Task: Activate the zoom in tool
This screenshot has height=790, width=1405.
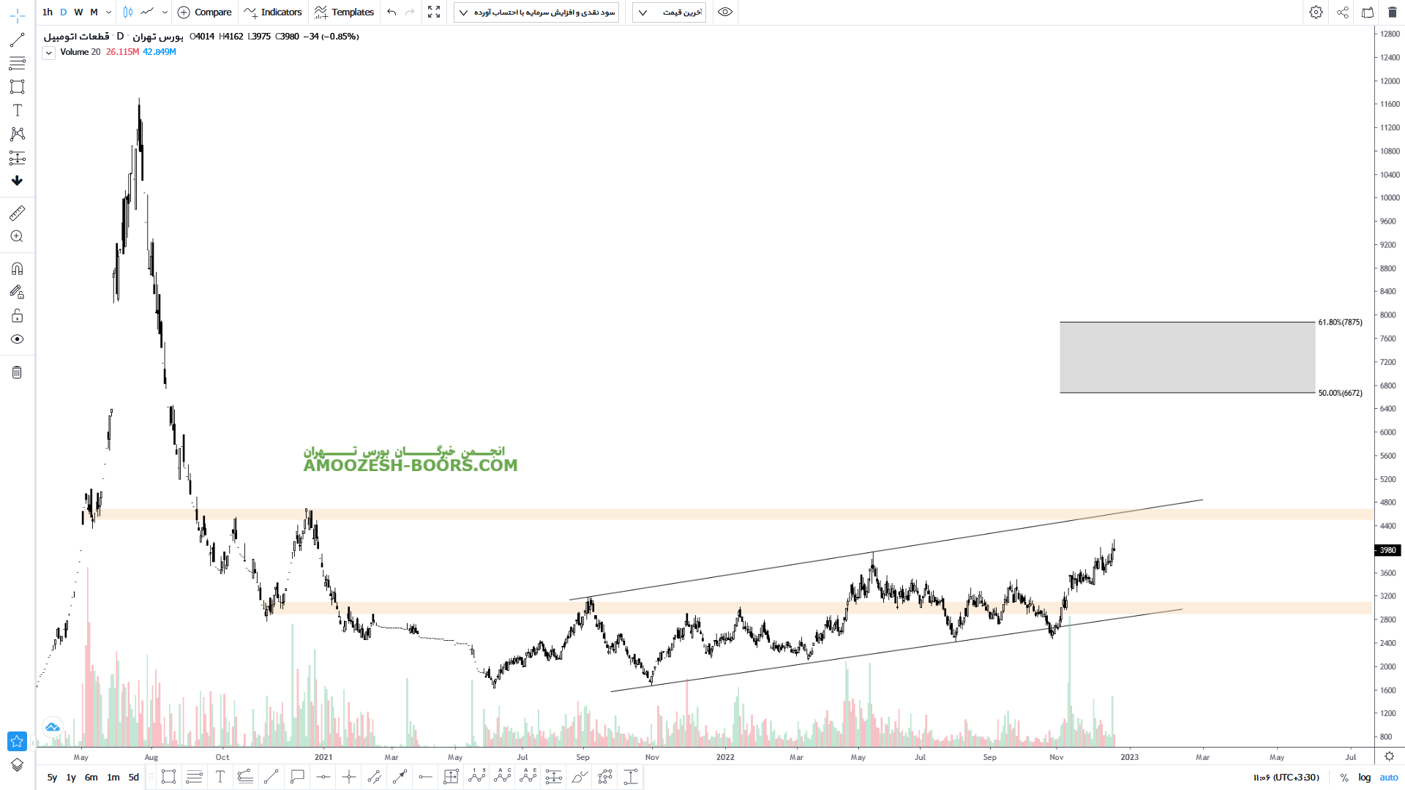Action: [17, 236]
